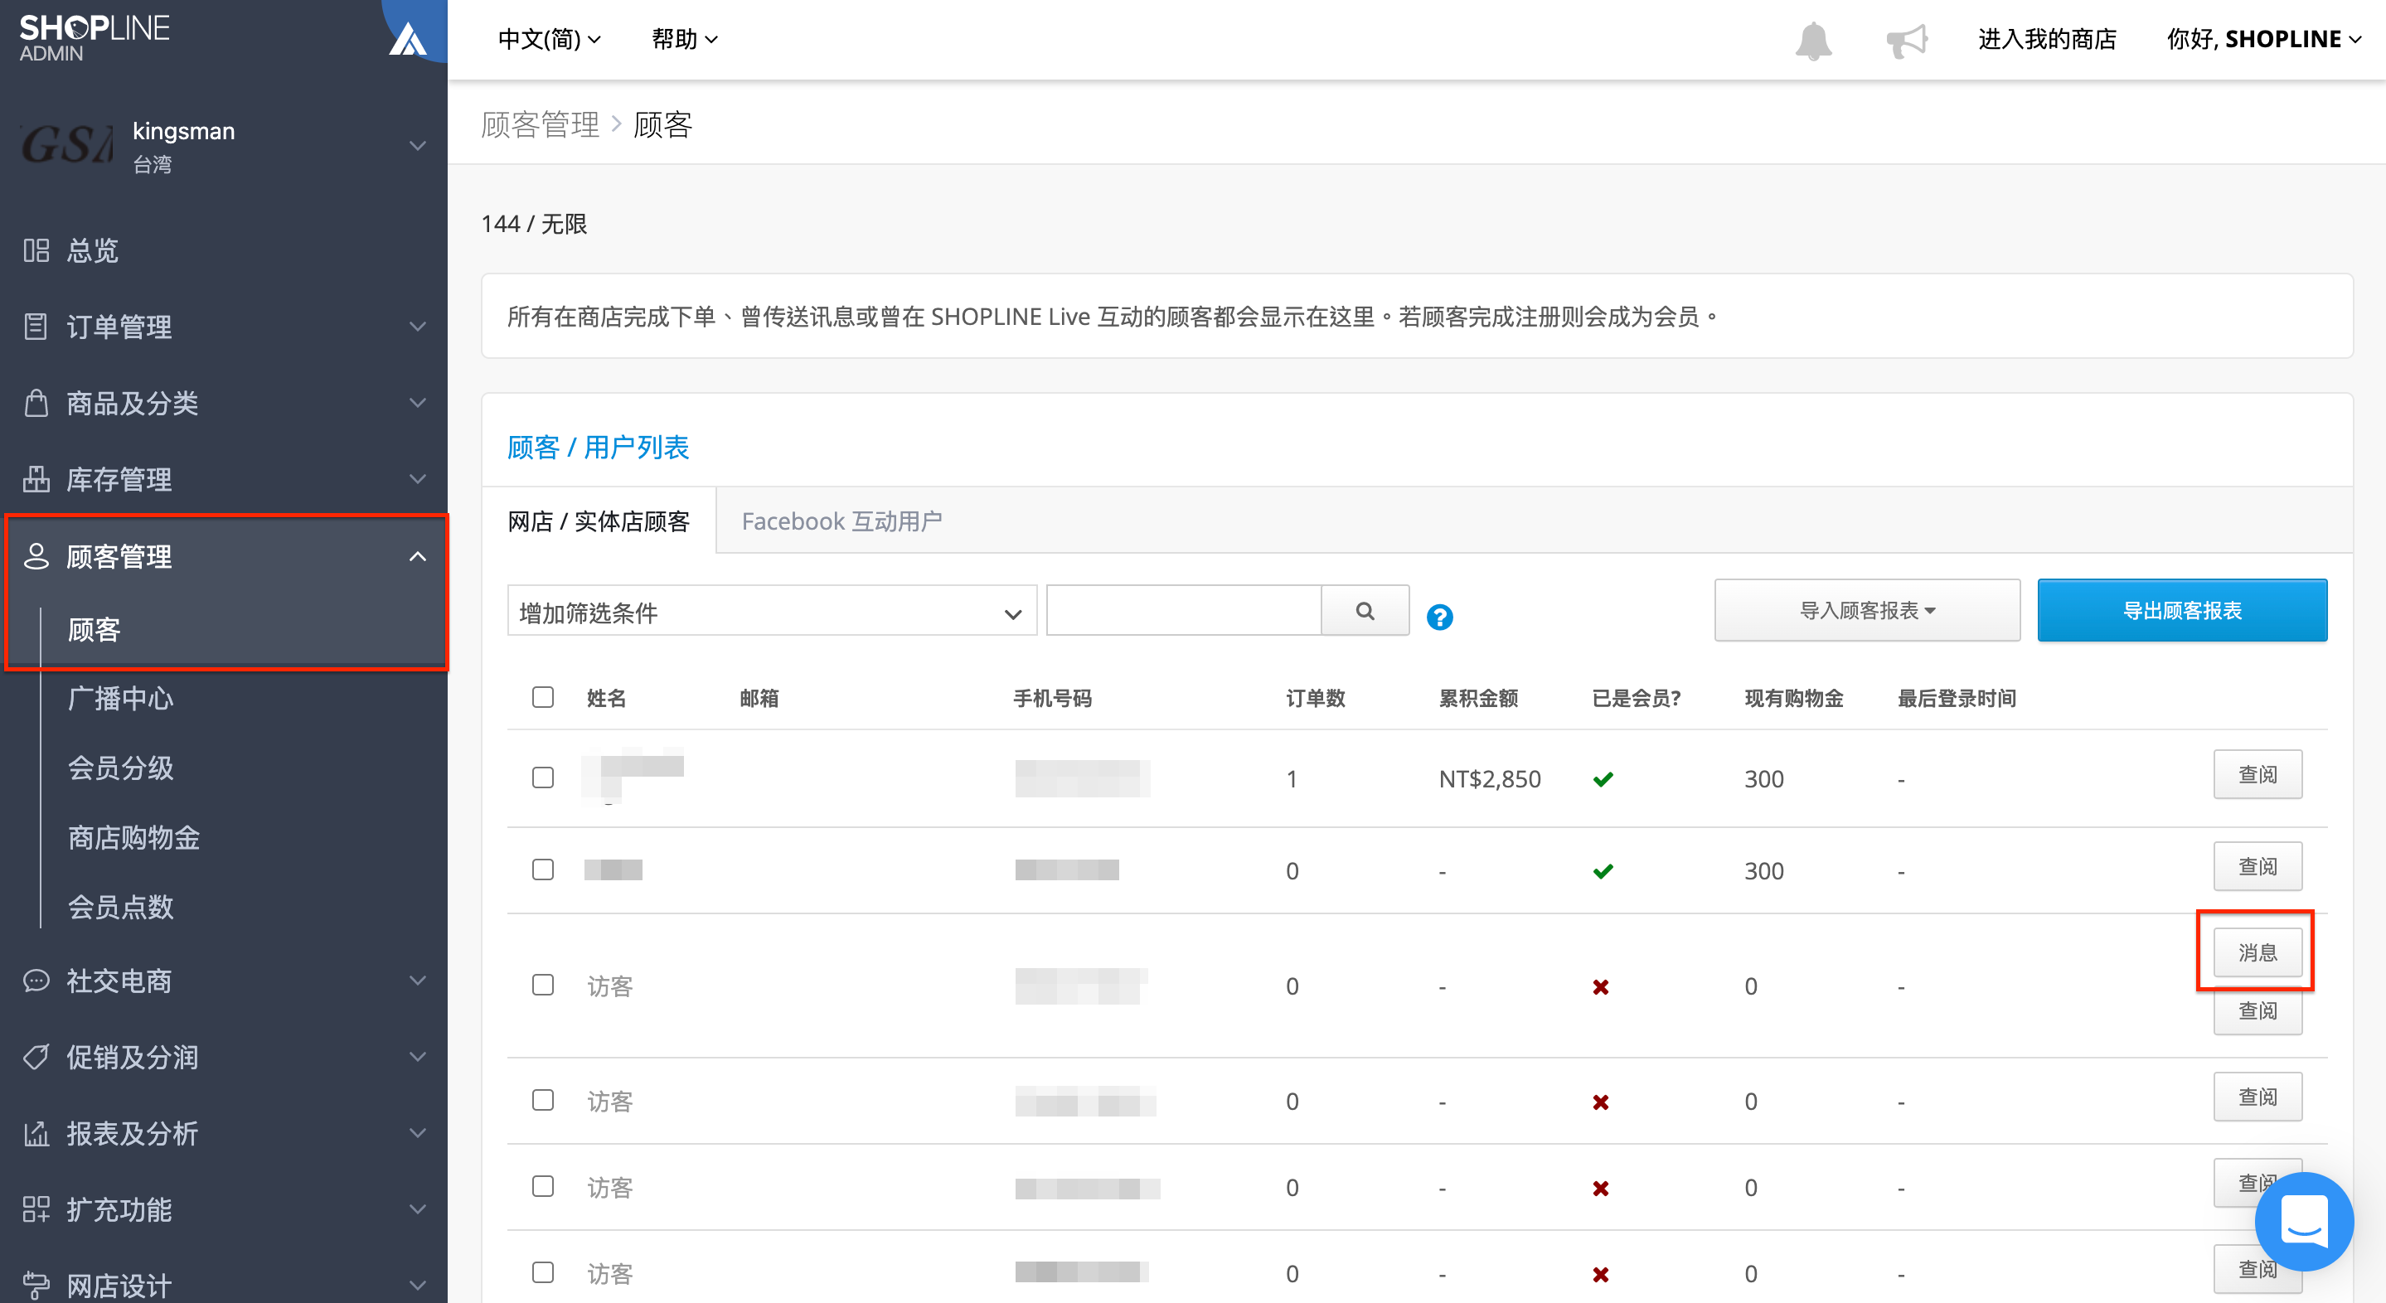Expand the 订单管理 sidebar section
Viewport: 2386px width, 1303px height.
click(x=224, y=327)
